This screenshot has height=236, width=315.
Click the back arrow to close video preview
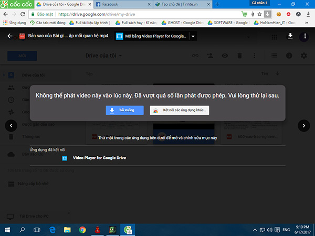(10, 37)
